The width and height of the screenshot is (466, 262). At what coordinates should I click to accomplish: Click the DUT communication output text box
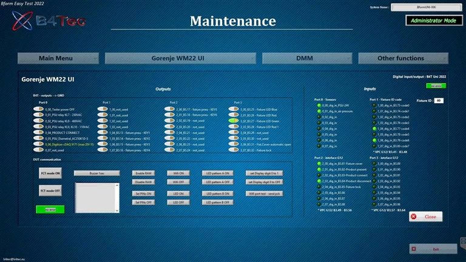tap(95, 198)
